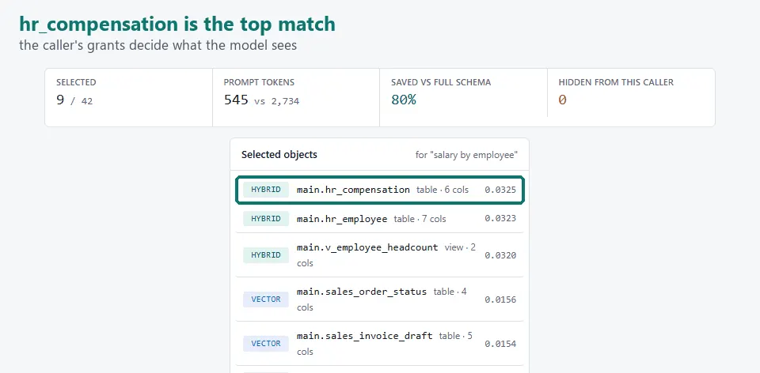
Task: Click the score 0.0154
Action: 500,344
